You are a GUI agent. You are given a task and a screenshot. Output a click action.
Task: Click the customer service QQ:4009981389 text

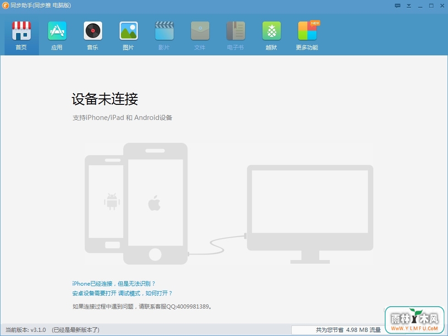click(189, 307)
